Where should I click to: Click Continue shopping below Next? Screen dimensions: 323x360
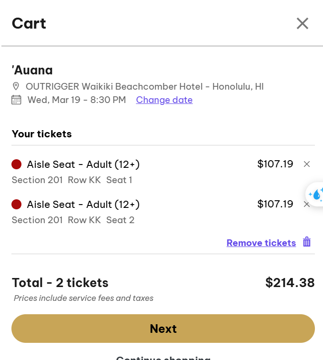(x=163, y=357)
